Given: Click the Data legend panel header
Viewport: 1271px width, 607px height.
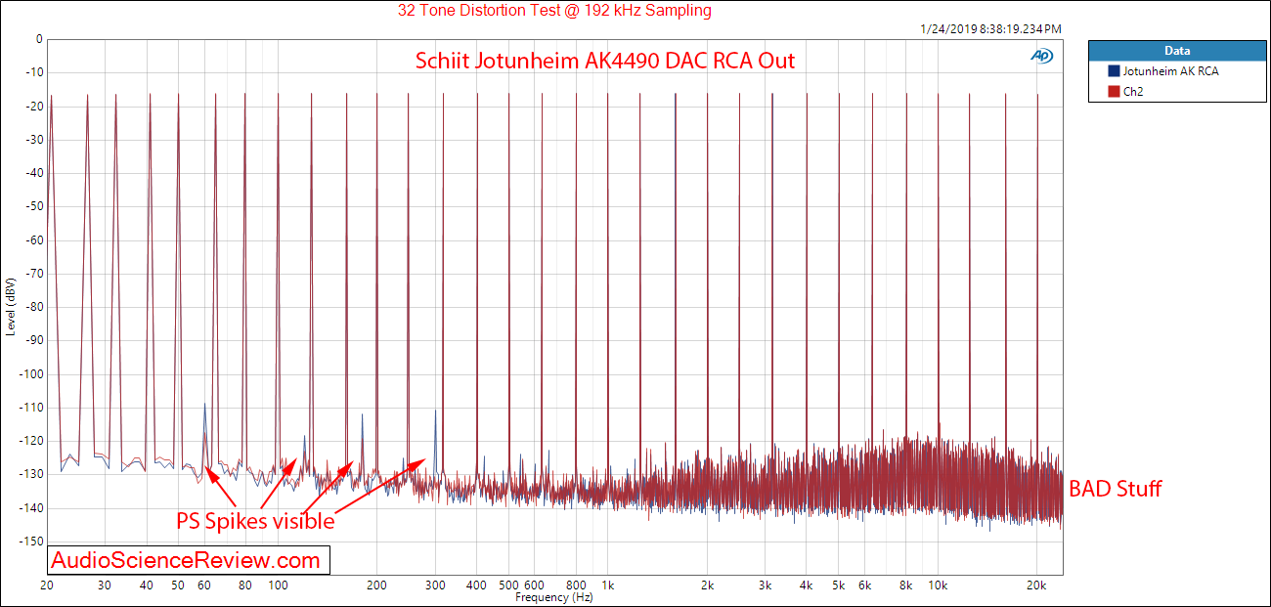Looking at the screenshot, I should (1177, 51).
